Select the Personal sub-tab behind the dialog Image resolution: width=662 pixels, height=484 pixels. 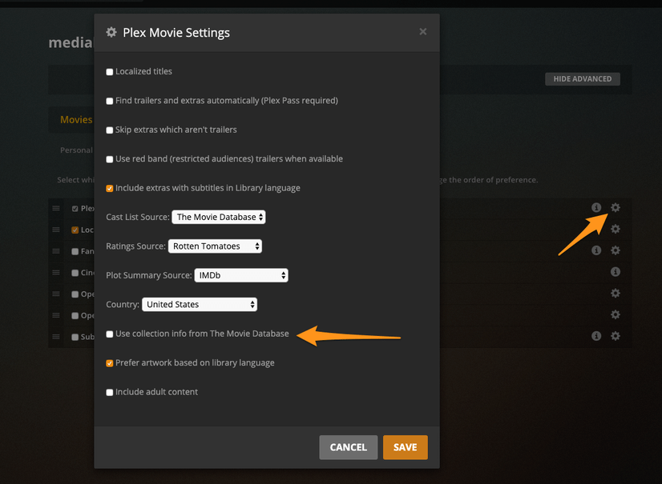coord(76,150)
